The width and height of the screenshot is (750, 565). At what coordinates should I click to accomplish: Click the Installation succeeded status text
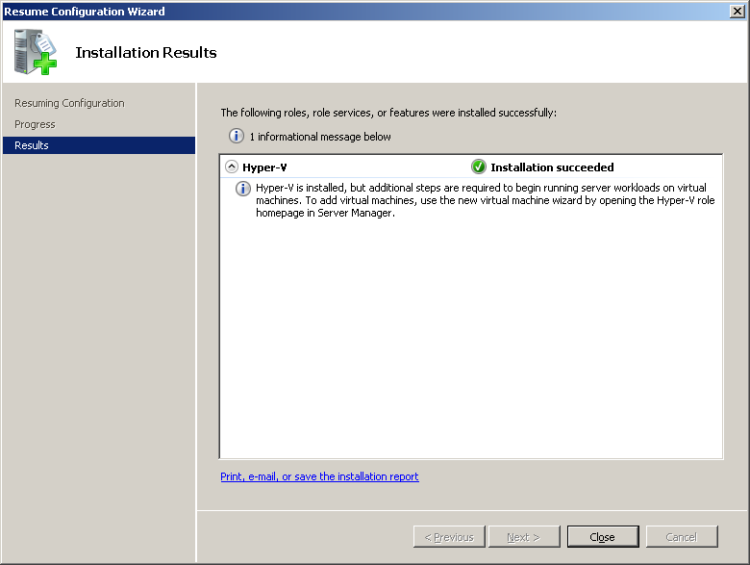[552, 167]
